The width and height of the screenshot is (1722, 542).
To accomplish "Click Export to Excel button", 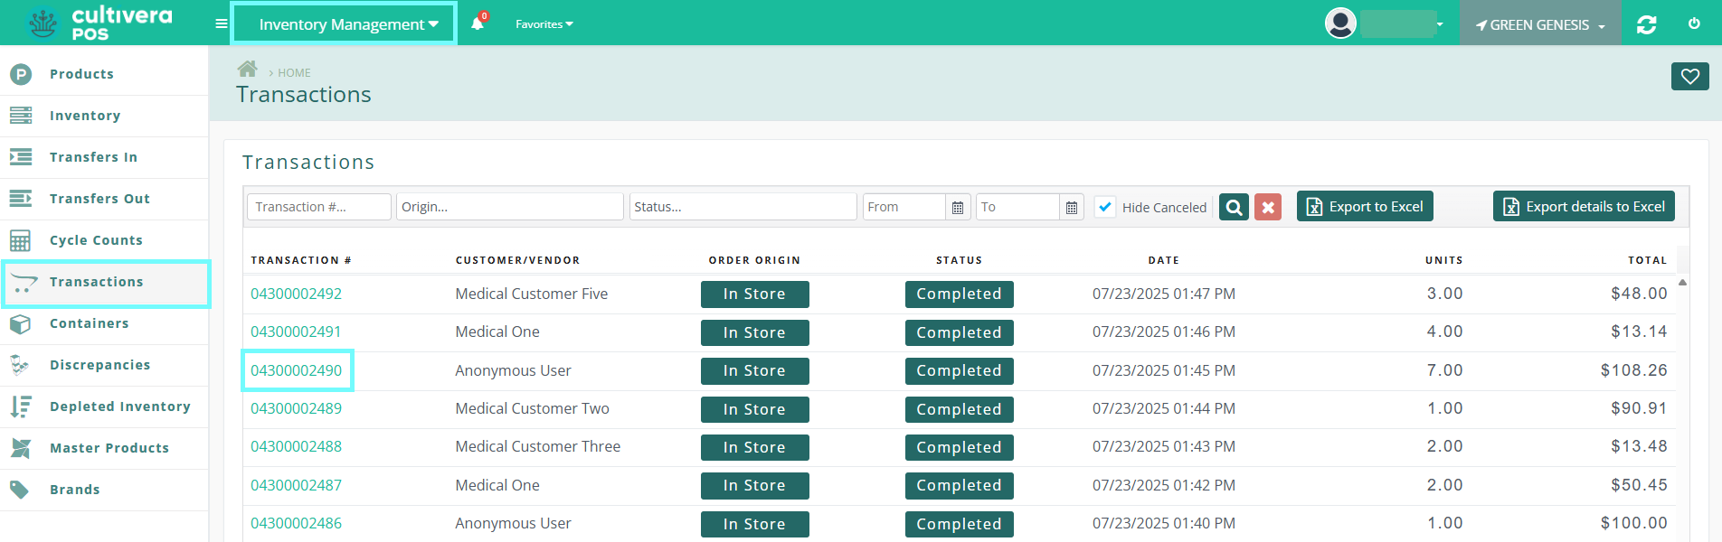I will click(1365, 207).
